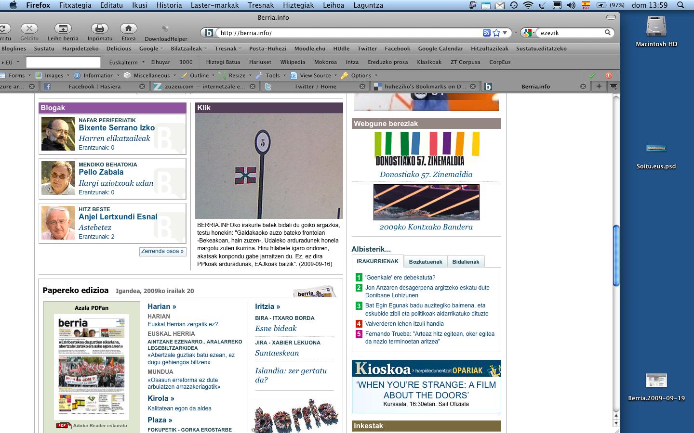Open the Google bookmarks folder dropdown

pos(151,49)
